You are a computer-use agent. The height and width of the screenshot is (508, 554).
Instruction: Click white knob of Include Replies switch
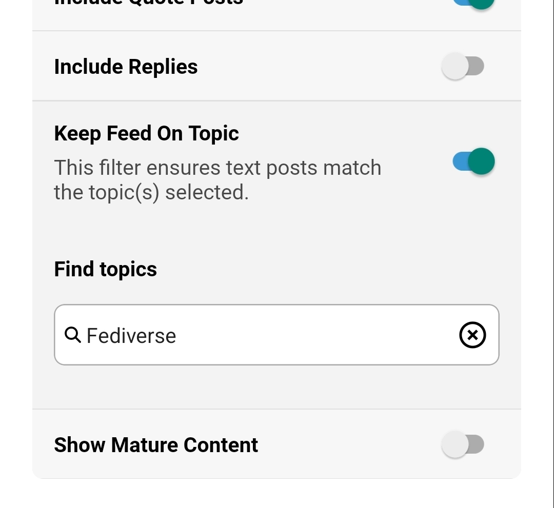pos(455,67)
